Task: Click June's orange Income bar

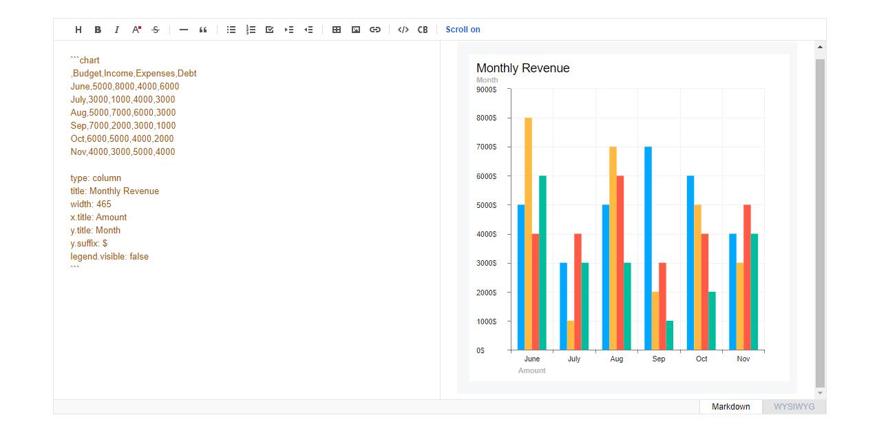Action: tap(528, 234)
